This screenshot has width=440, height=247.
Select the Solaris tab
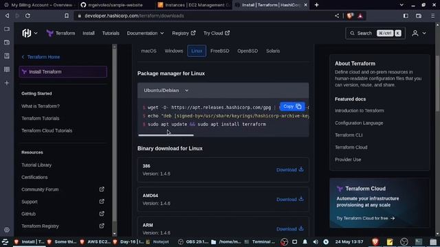point(273,51)
